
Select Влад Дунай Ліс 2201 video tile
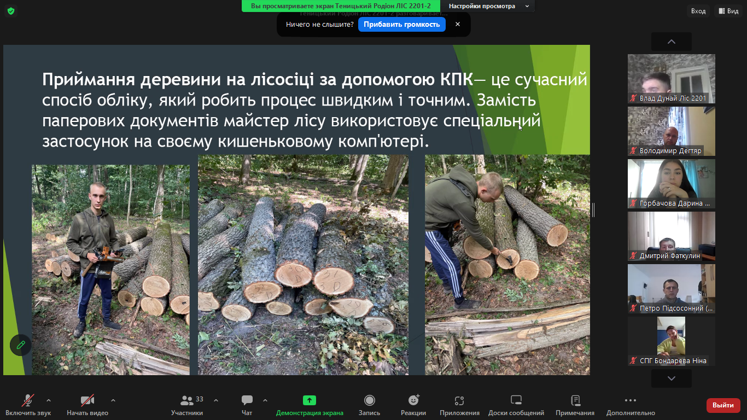pos(672,79)
